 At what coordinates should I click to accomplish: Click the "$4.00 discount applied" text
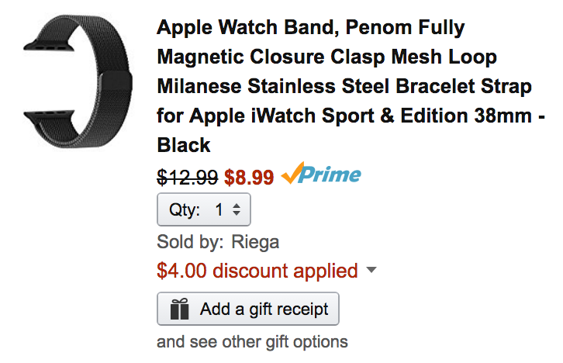click(x=257, y=271)
